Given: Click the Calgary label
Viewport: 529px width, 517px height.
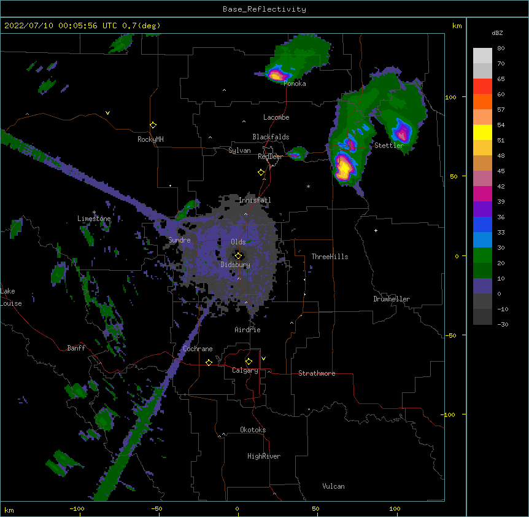Looking at the screenshot, I should tap(245, 370).
